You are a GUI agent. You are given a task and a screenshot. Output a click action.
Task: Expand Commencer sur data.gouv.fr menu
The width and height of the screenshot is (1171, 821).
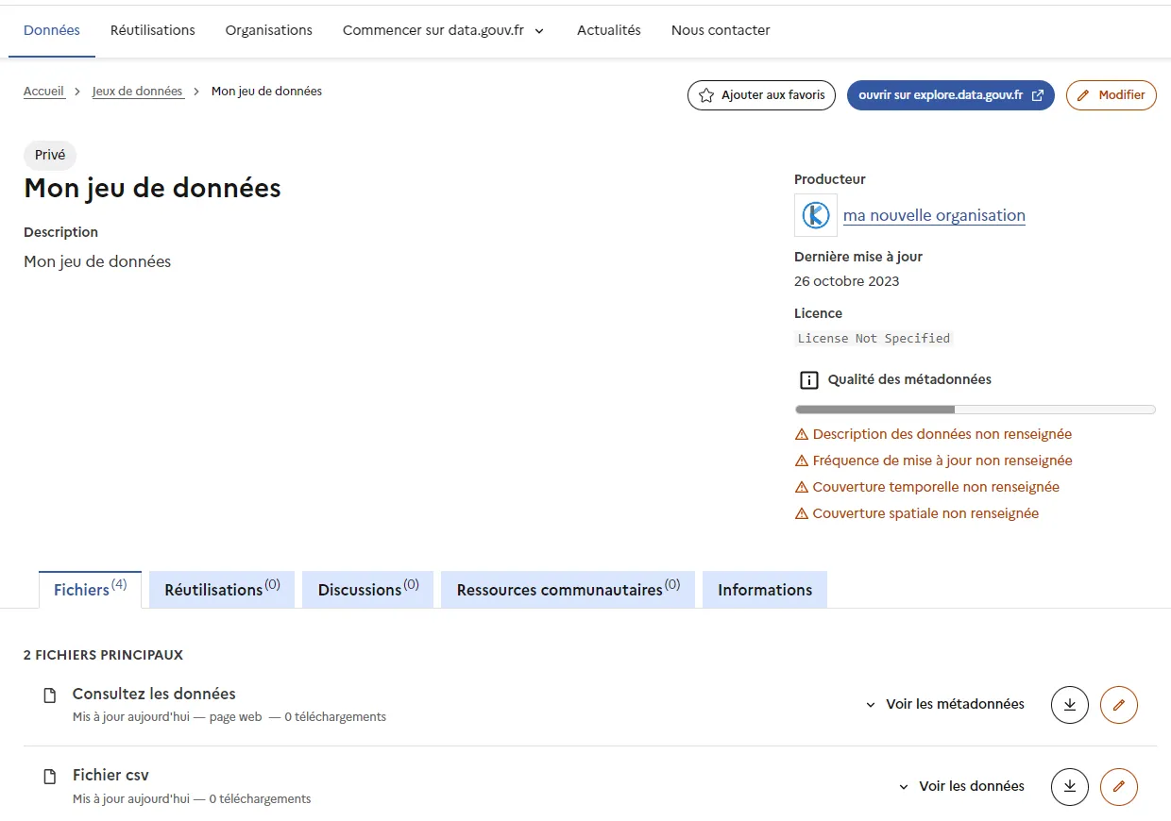[x=444, y=30]
